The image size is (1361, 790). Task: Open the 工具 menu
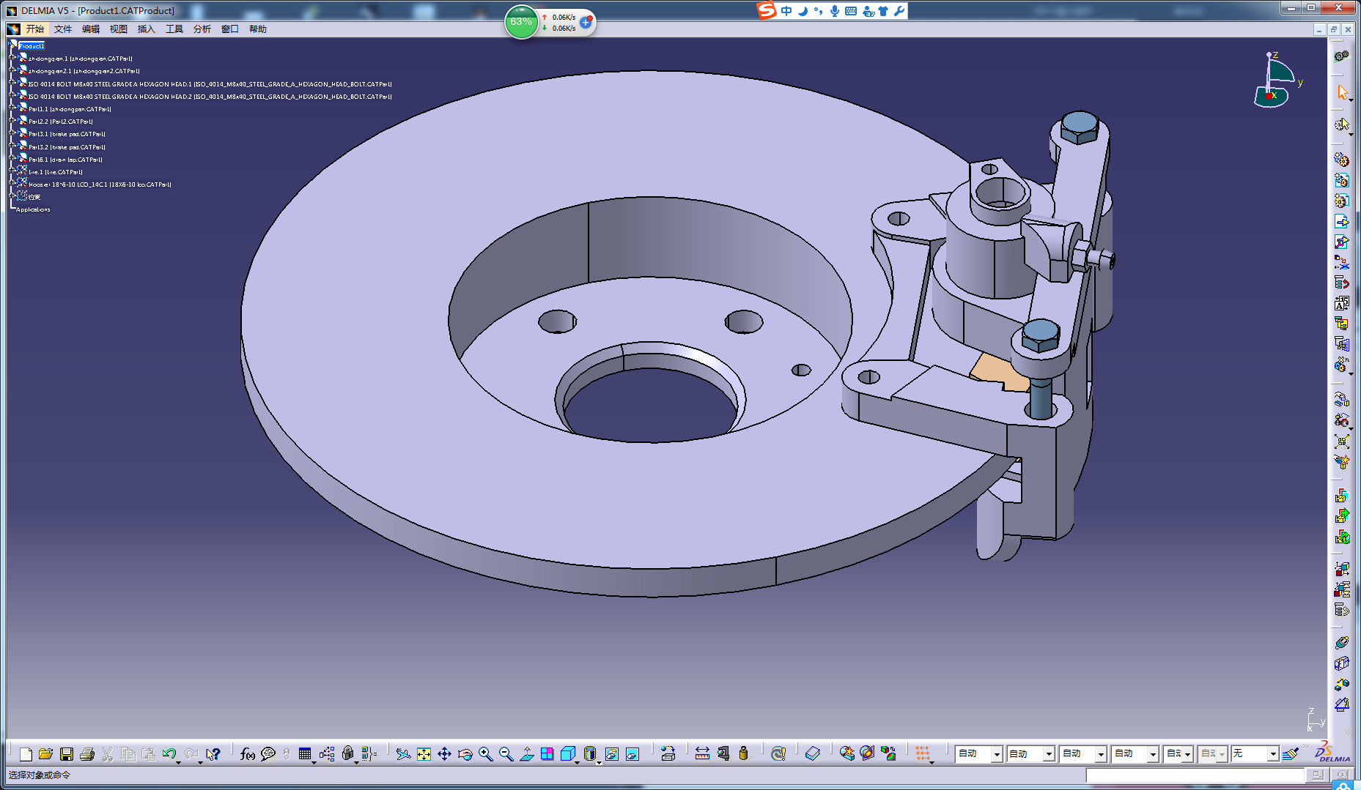coord(174,29)
